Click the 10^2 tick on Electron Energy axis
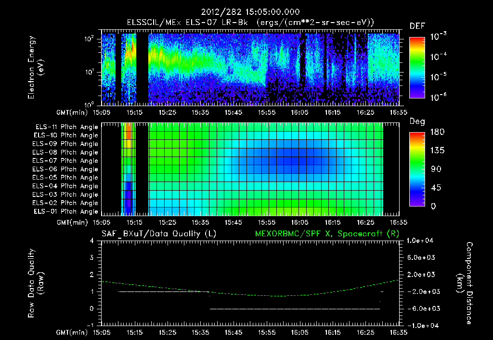Image resolution: width=493 pixels, height=340 pixels. [x=90, y=39]
